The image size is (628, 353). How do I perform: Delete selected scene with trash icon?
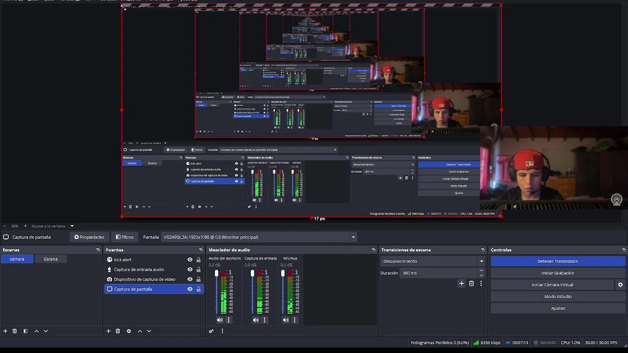click(x=15, y=331)
